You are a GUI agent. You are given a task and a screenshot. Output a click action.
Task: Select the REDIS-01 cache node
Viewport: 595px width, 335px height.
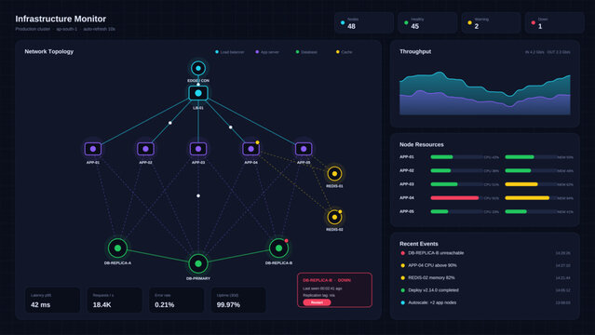pos(334,174)
